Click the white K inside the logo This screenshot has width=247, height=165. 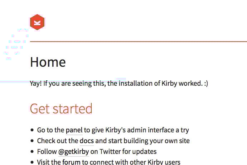pos(37,23)
